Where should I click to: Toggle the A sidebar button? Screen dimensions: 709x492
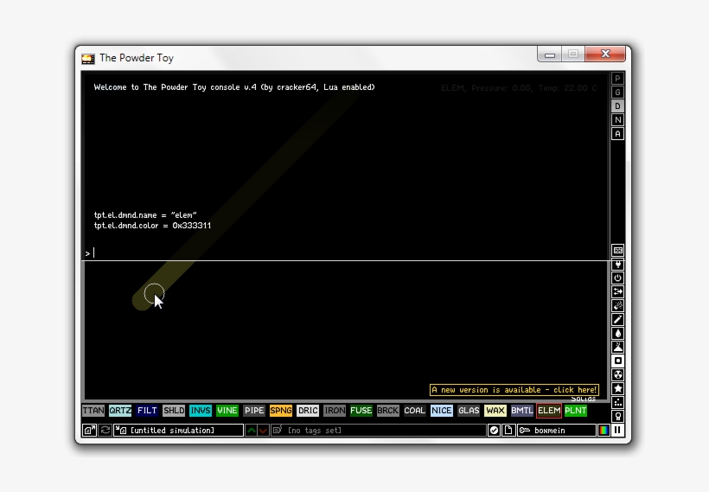[617, 133]
